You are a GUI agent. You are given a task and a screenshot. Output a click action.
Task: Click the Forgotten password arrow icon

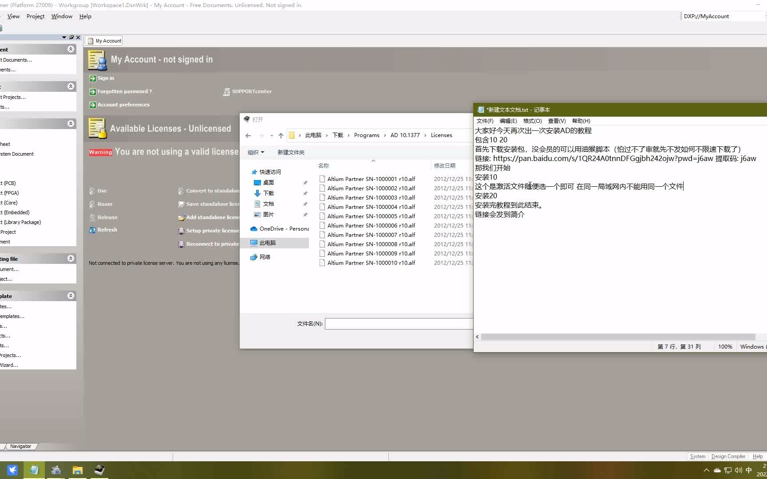pyautogui.click(x=92, y=92)
